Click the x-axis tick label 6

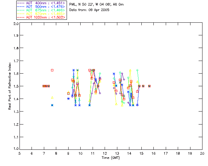pyautogui.click(x=32, y=153)
